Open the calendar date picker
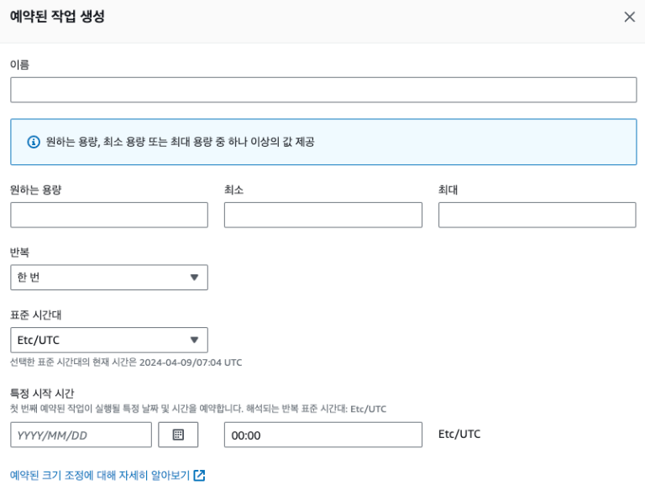The height and width of the screenshot is (490, 645). pyautogui.click(x=178, y=435)
